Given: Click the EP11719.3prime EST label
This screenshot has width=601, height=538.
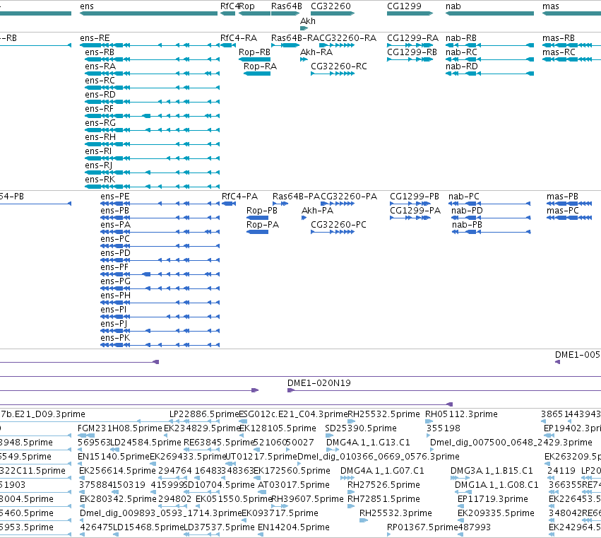Looking at the screenshot, I should pos(492,499).
